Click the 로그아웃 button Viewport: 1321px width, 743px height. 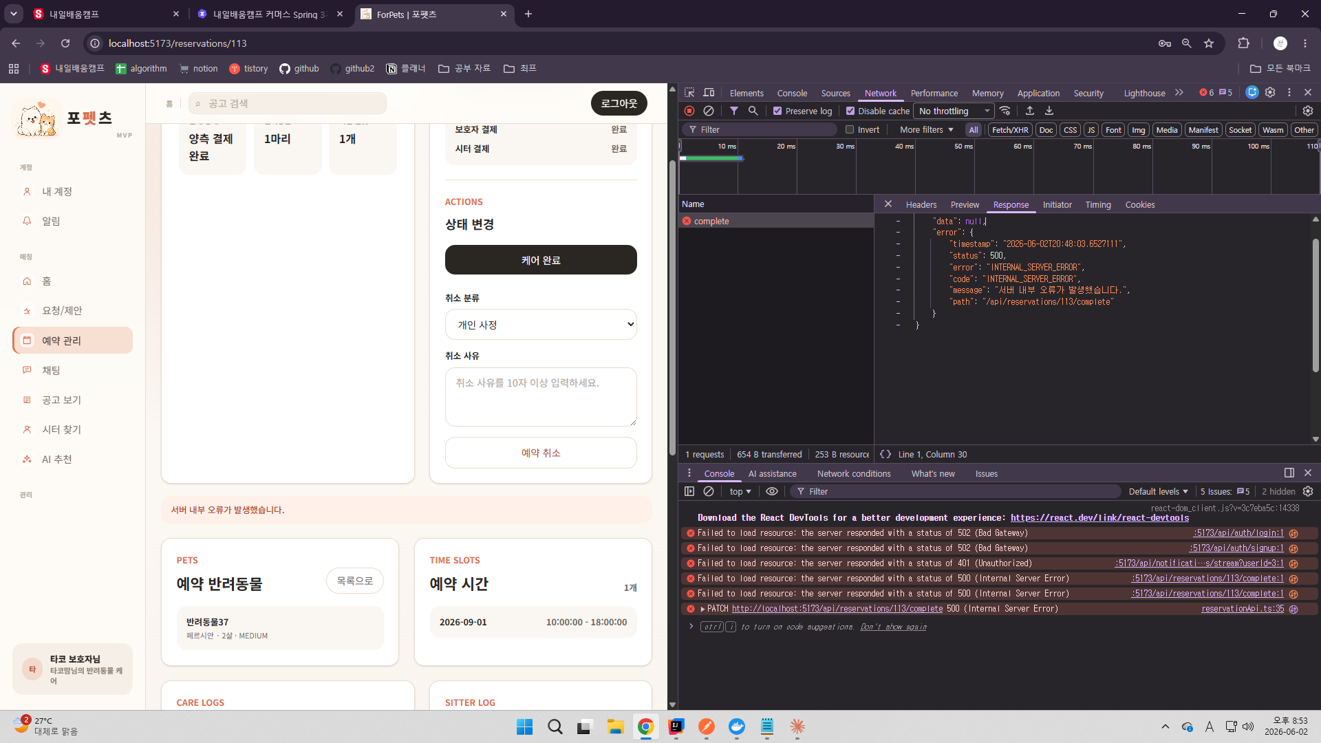[619, 103]
